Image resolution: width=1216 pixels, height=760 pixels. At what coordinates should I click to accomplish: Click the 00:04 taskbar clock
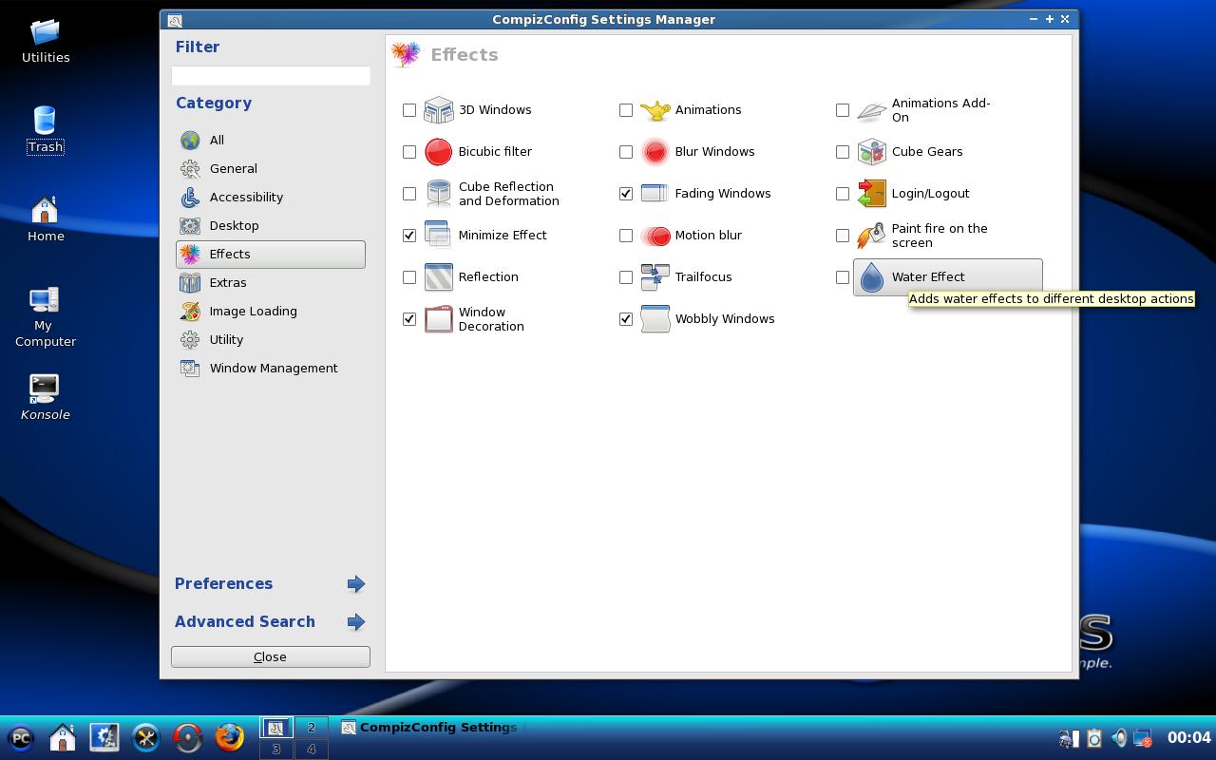(x=1188, y=737)
